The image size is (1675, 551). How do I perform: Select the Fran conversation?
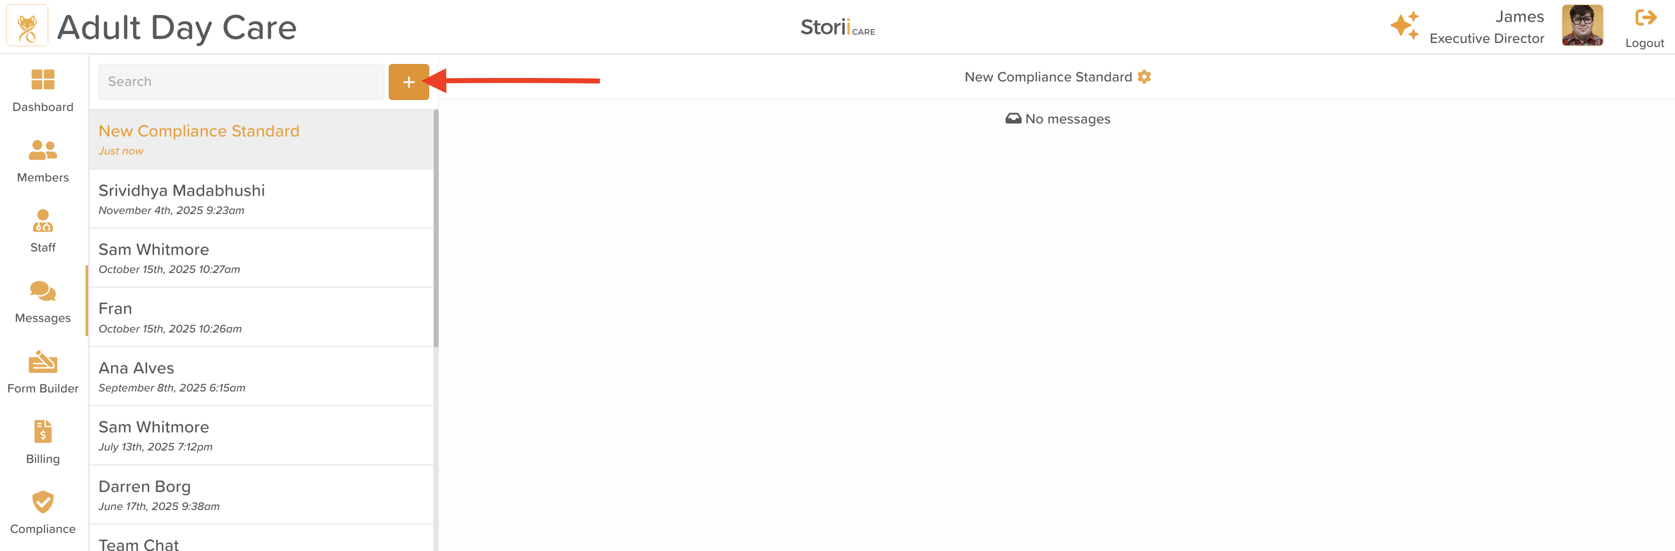click(x=261, y=317)
